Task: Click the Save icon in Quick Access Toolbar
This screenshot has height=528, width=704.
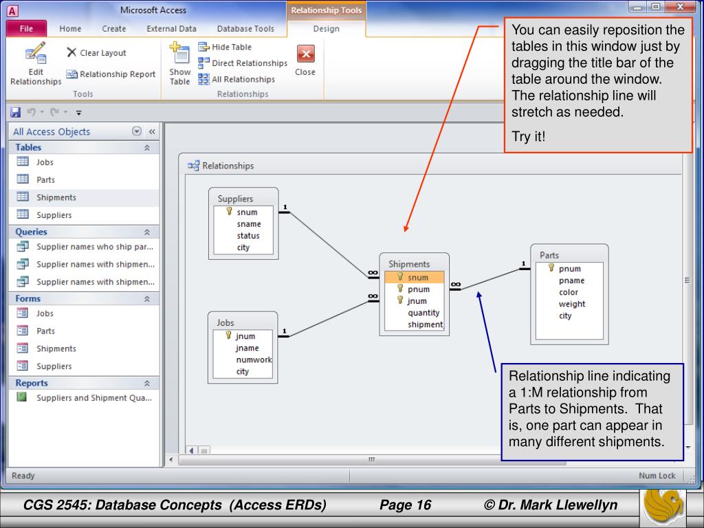Action: pyautogui.click(x=16, y=112)
